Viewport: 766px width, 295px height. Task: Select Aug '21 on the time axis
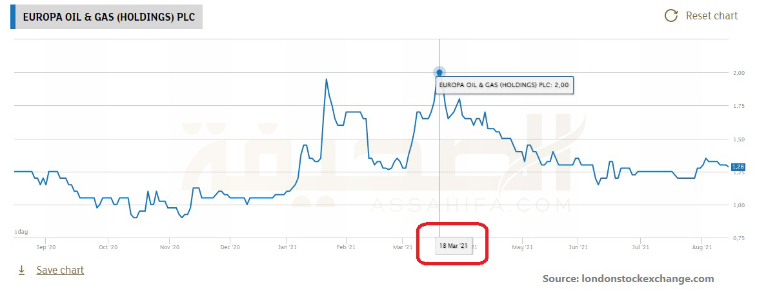coord(701,247)
